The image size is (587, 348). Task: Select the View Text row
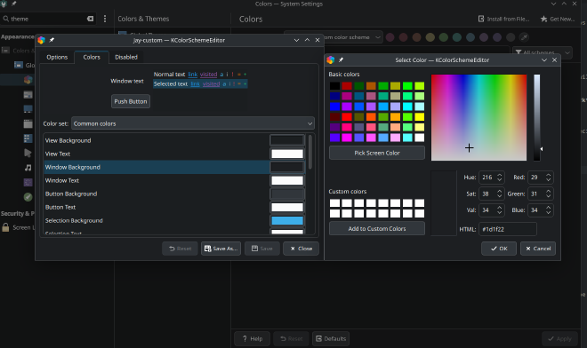pyautogui.click(x=157, y=154)
